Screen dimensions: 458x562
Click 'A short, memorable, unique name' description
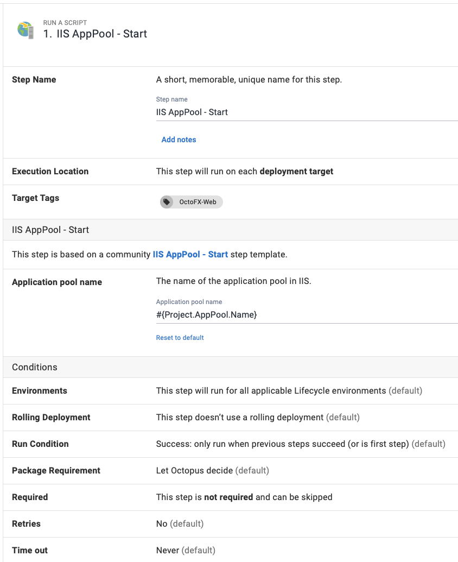coord(249,80)
